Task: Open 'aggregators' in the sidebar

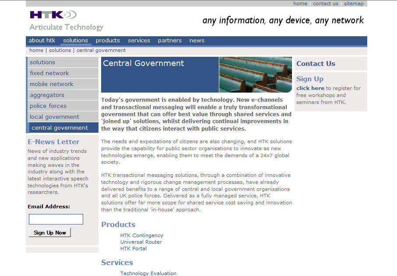Action: pos(47,95)
